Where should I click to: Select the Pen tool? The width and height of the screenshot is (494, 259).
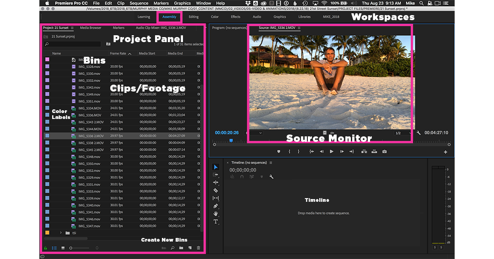coord(215,206)
